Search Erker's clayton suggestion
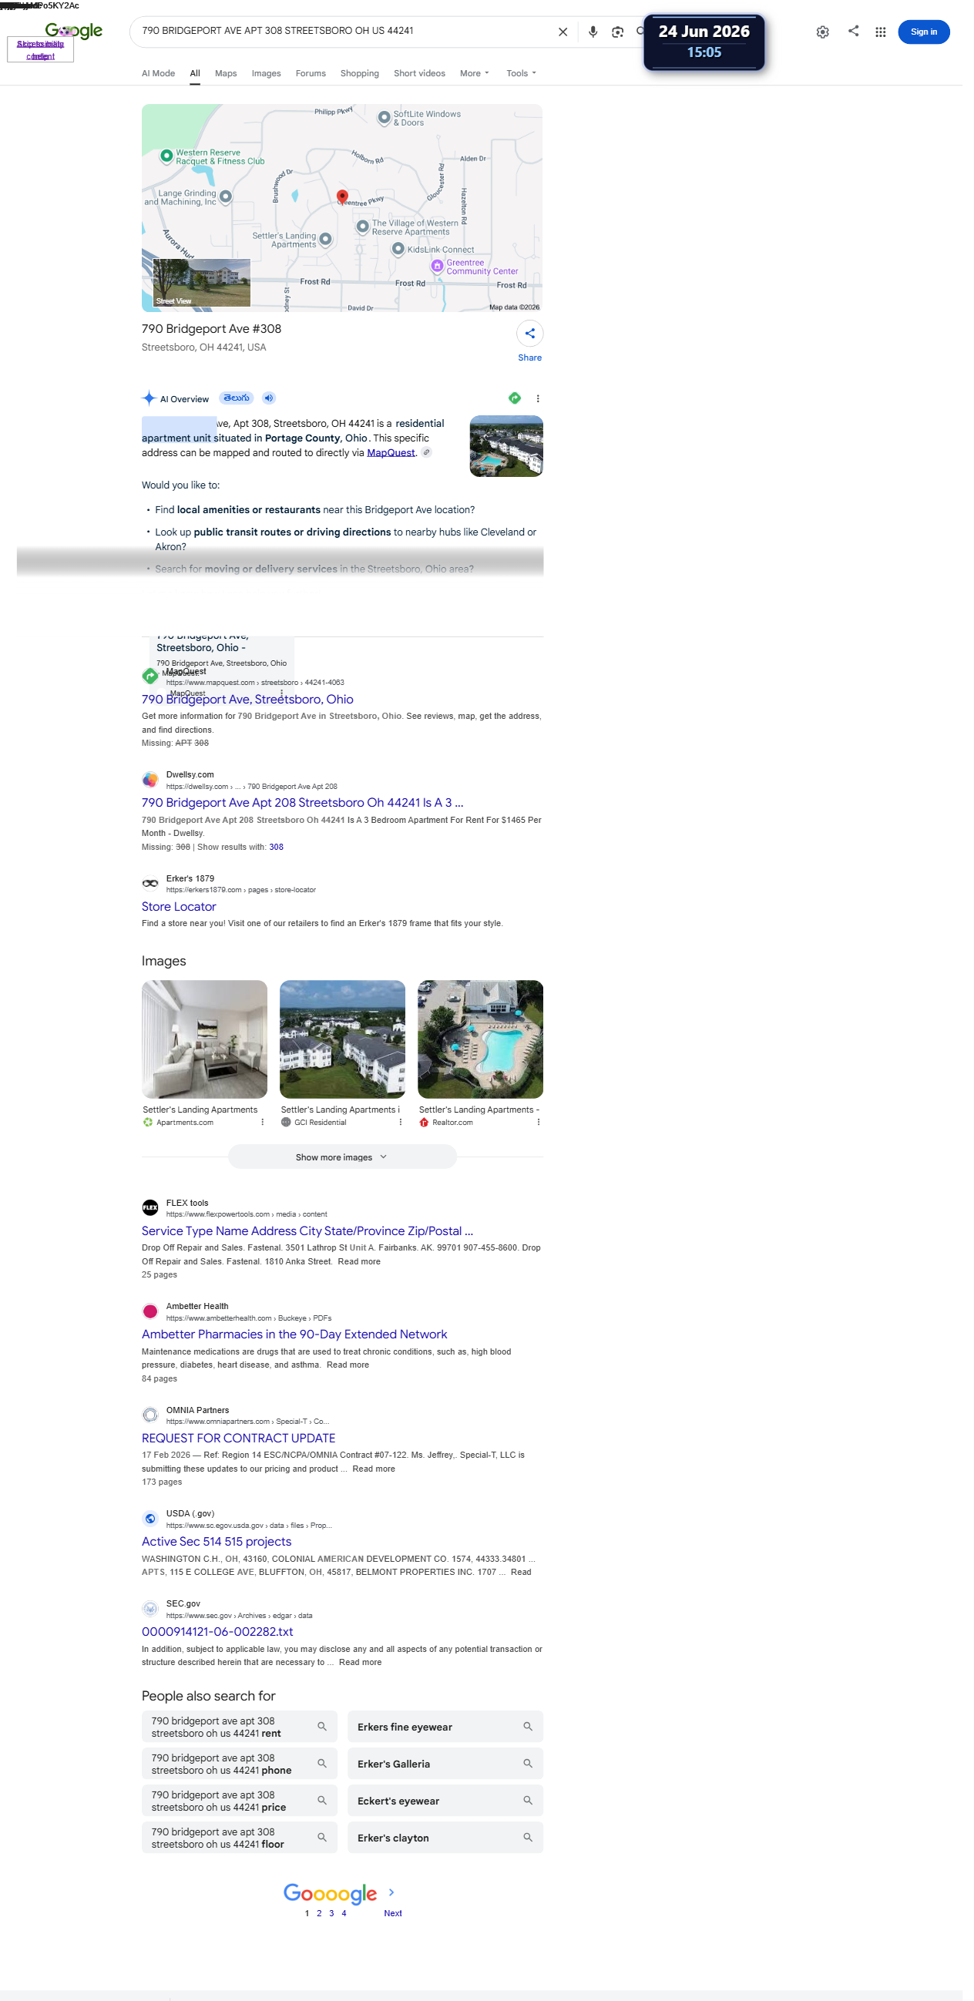 pos(450,1858)
